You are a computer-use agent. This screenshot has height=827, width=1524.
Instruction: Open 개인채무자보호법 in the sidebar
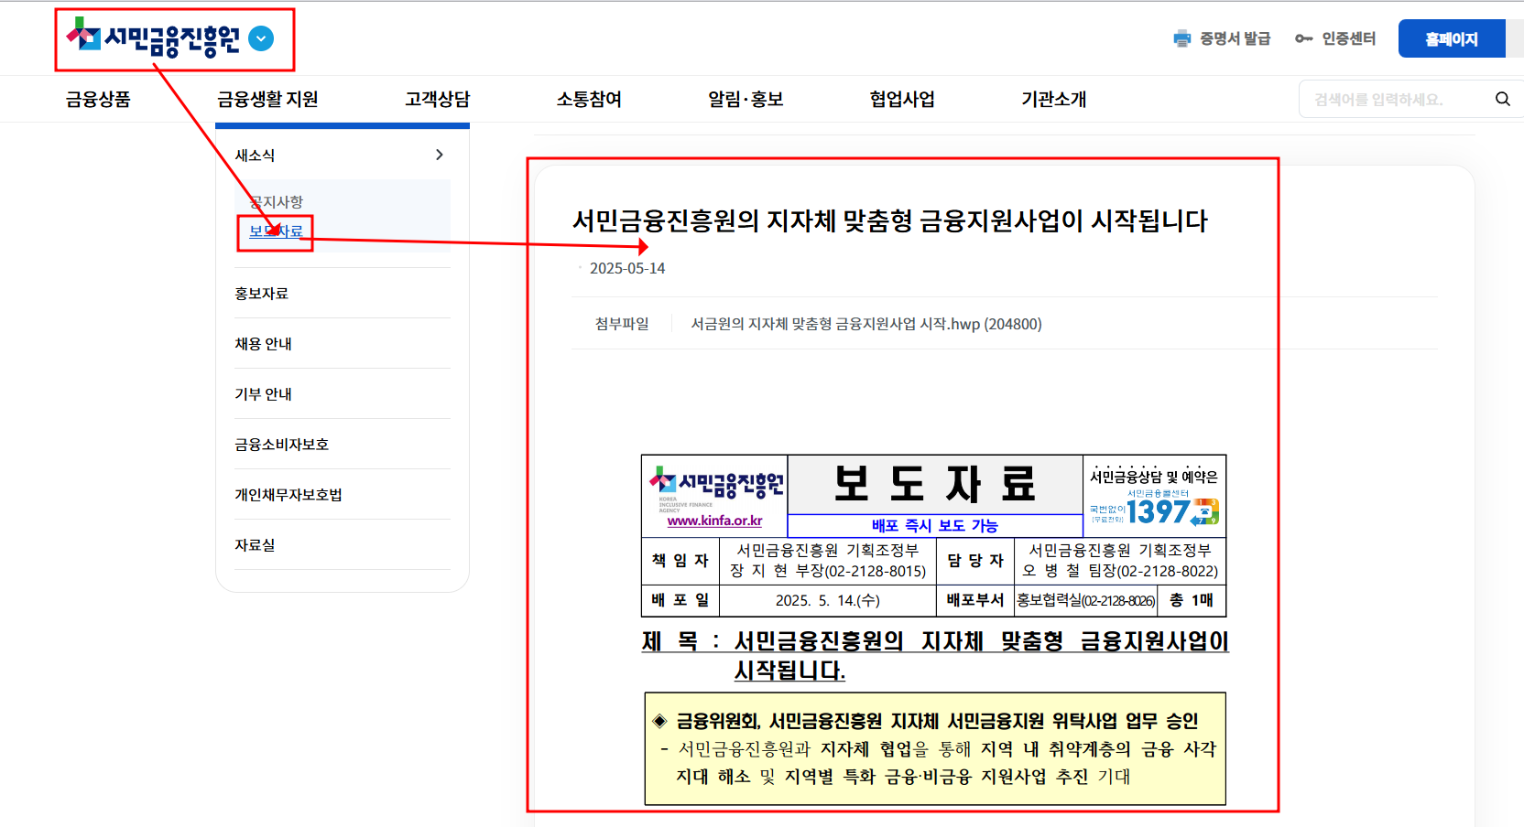click(288, 495)
